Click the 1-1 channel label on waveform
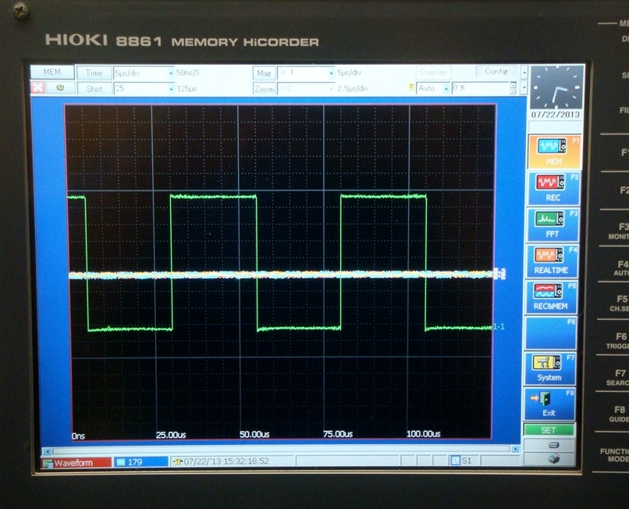This screenshot has height=509, width=629. pos(499,327)
